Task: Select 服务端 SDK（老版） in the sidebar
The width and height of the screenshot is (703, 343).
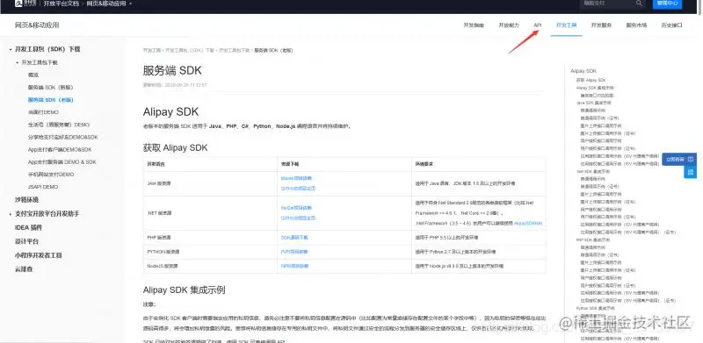Action: click(50, 100)
